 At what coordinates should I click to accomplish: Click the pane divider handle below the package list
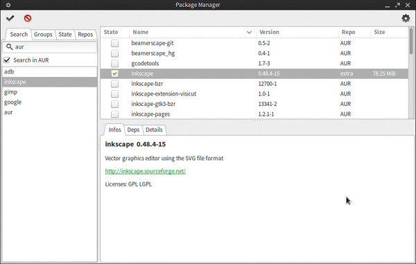pos(257,121)
